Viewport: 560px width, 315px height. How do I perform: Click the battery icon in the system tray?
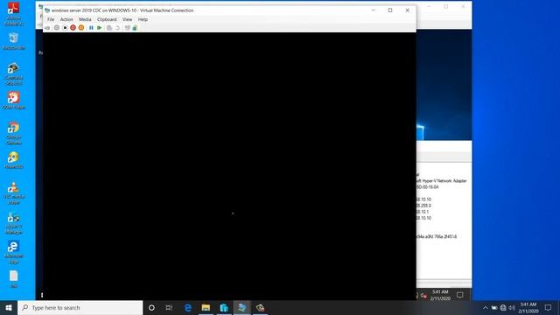click(x=494, y=307)
